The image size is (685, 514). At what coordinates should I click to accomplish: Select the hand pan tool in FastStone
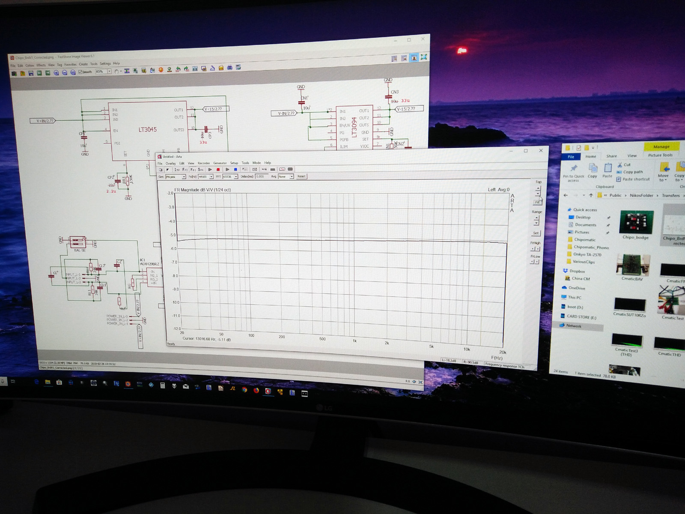[x=116, y=71]
